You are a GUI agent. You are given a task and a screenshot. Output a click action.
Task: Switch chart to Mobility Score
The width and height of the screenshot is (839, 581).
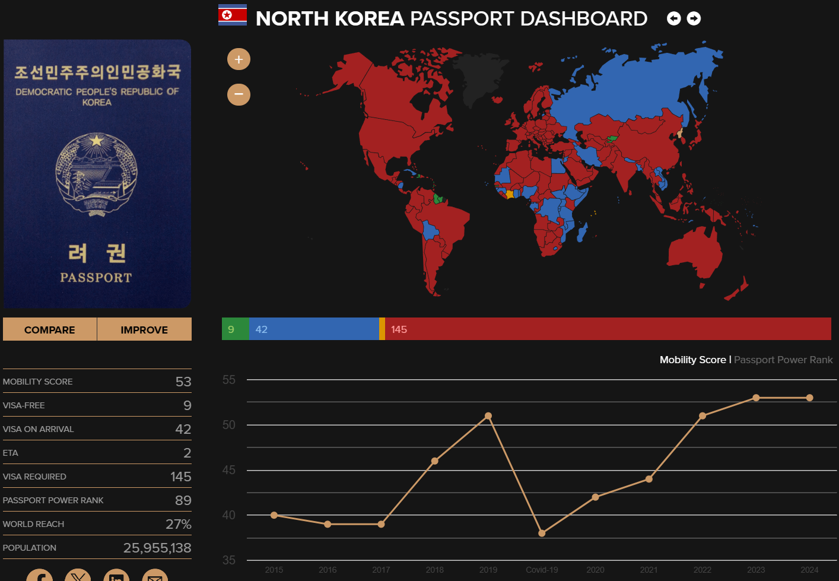[692, 360]
